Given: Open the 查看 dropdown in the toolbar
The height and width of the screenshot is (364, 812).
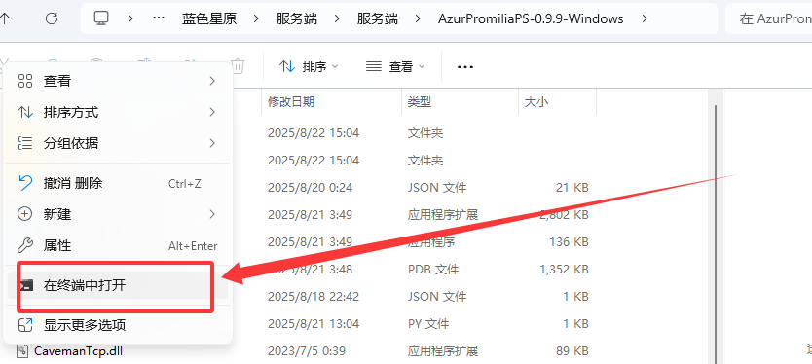Looking at the screenshot, I should pyautogui.click(x=395, y=67).
